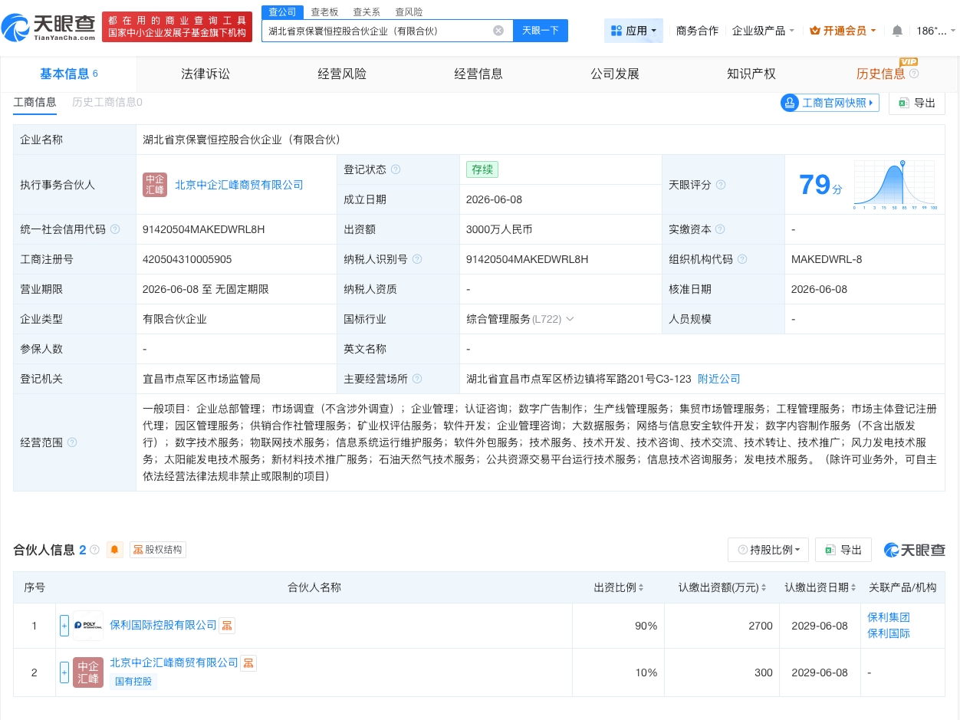Click help icon next to 统一社会信用代码
960x720 pixels.
coord(115,229)
